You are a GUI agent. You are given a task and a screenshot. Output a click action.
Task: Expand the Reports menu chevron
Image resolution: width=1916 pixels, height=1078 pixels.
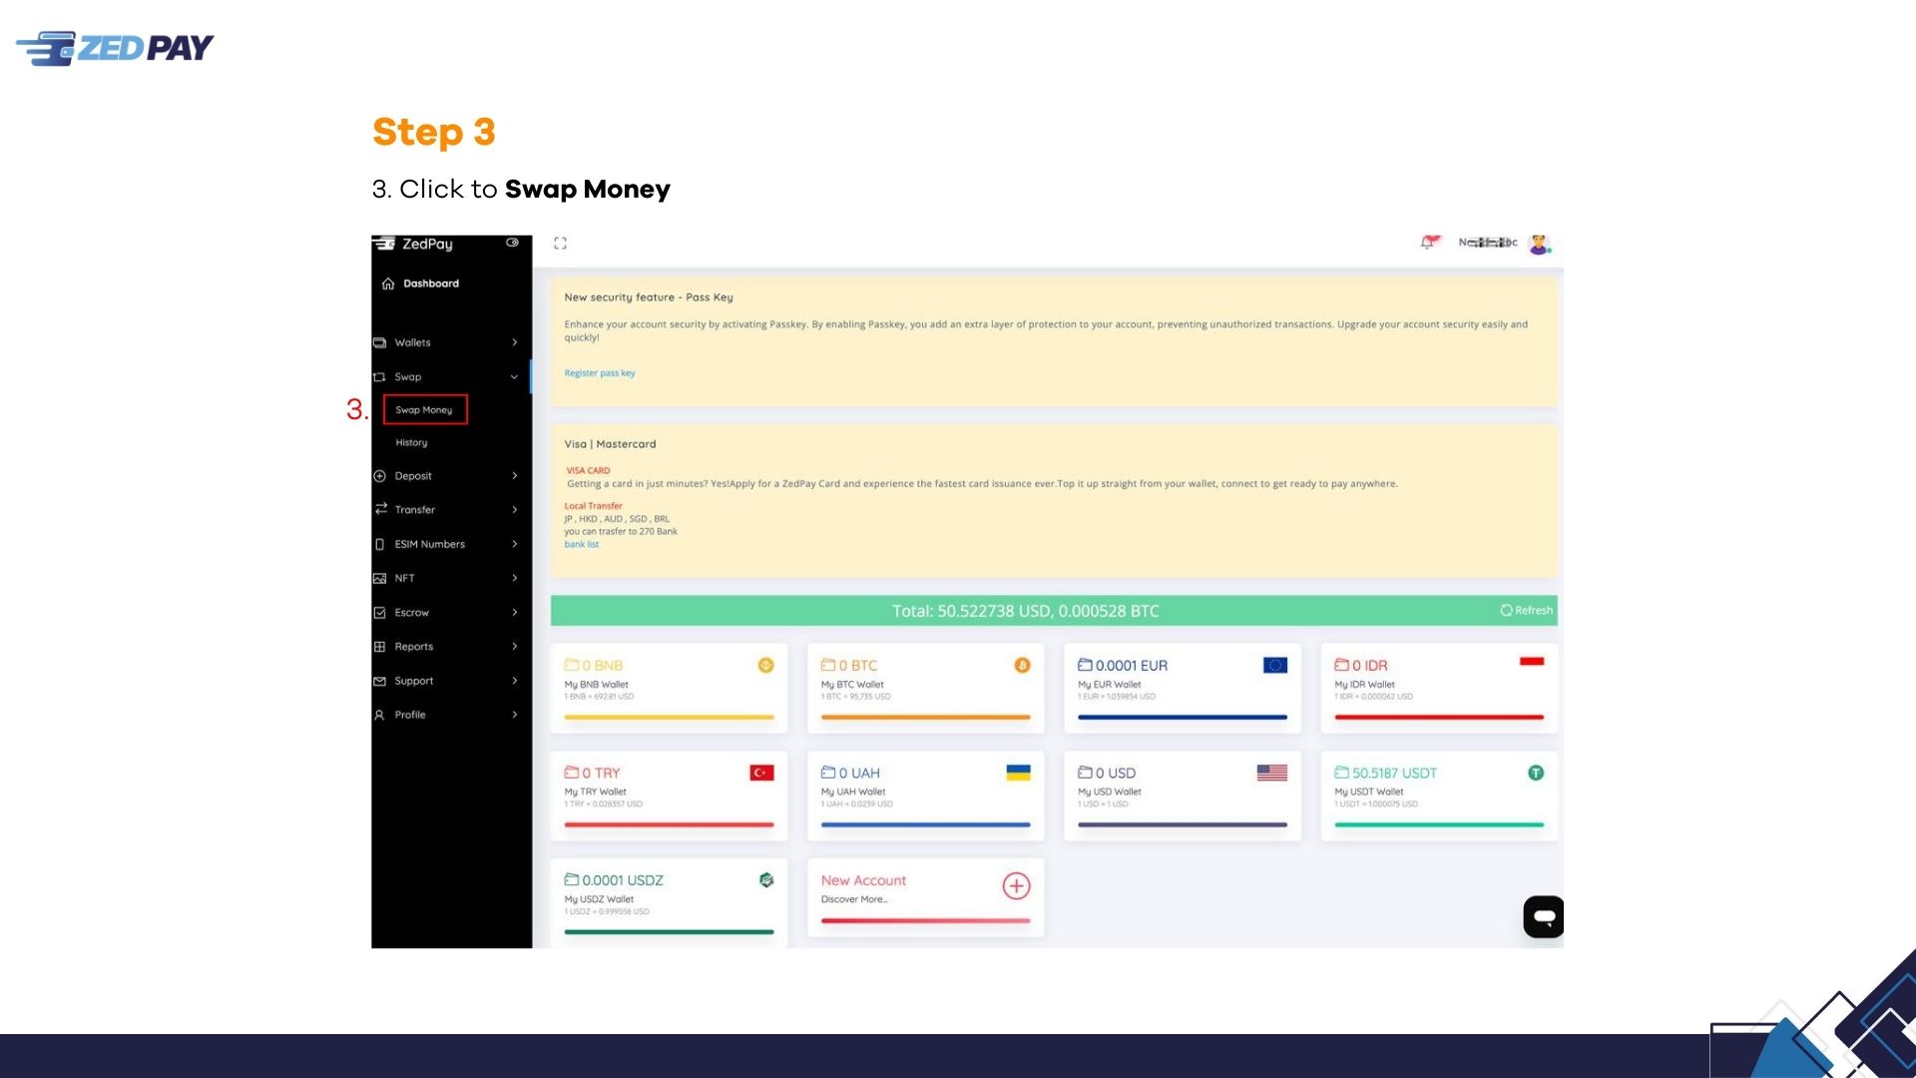(x=515, y=647)
